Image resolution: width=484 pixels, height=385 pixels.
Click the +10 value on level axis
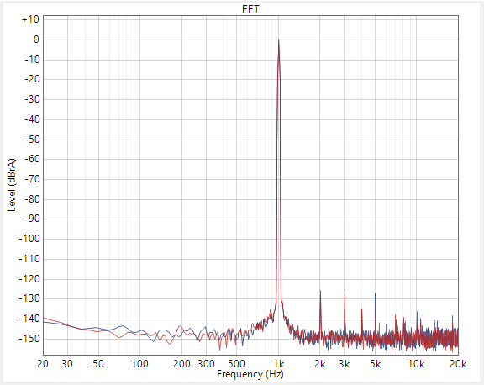coord(30,19)
